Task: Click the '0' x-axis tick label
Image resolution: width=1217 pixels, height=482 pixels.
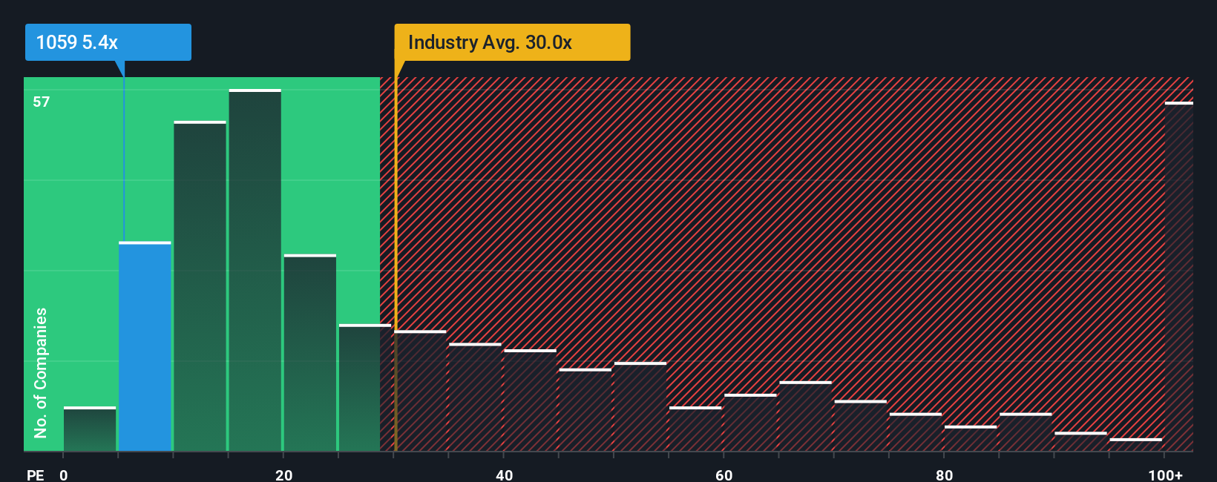Action: (64, 475)
